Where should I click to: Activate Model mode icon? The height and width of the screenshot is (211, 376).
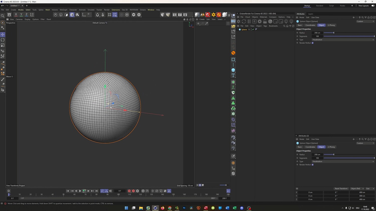(72, 15)
